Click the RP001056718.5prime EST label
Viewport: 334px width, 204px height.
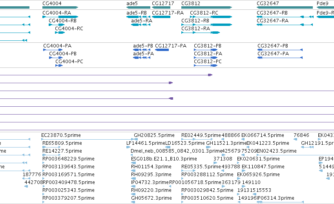(x=195, y=182)
